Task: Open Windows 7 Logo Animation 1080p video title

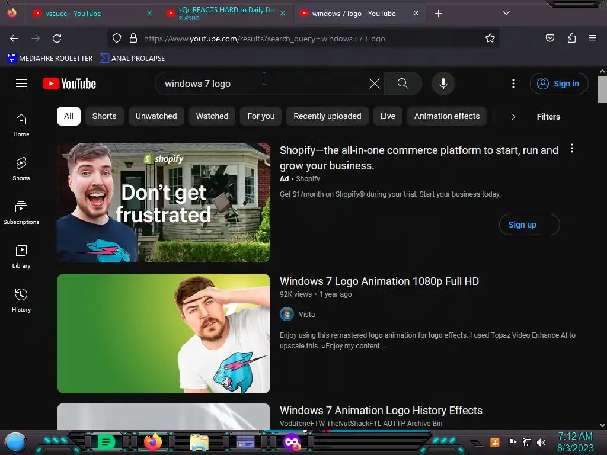Action: [x=379, y=281]
